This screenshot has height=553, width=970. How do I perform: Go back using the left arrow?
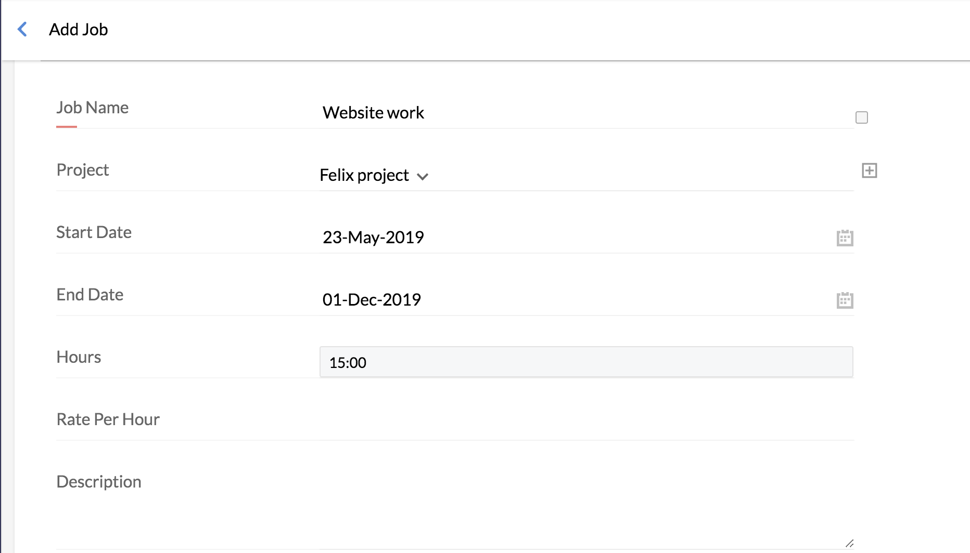(22, 29)
